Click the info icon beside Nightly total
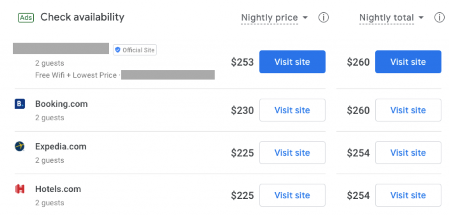The image size is (449, 215). pyautogui.click(x=439, y=18)
